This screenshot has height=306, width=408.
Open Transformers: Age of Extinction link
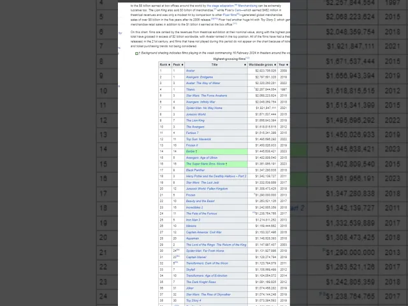point(207,275)
